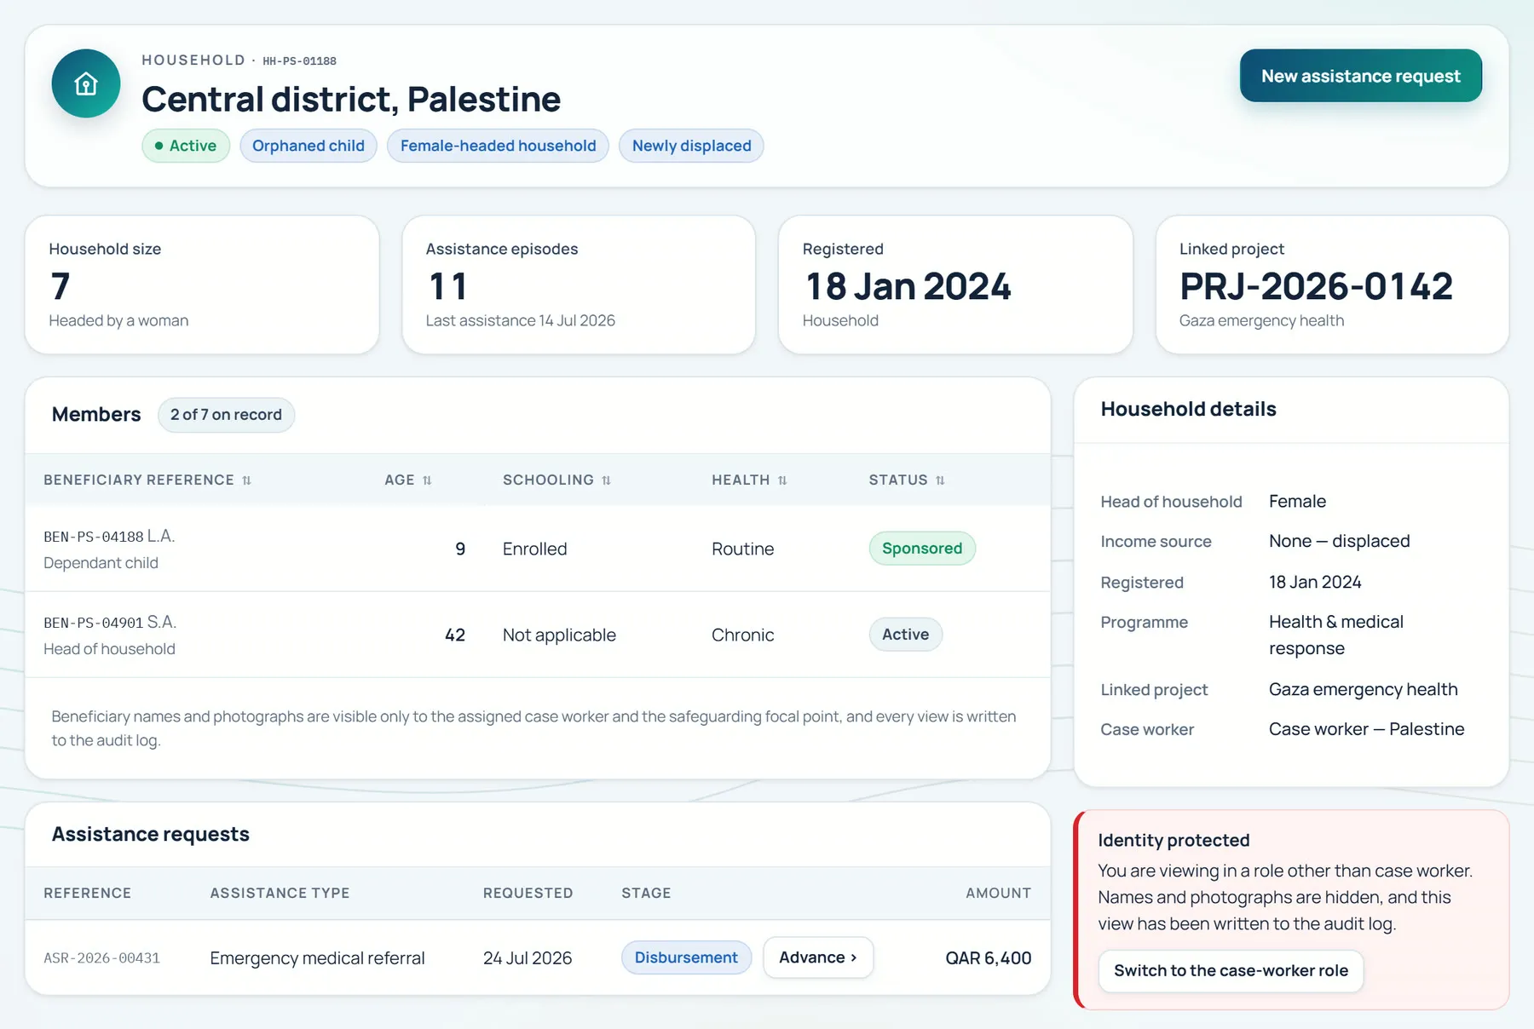
Task: Click the Assistance requests heading
Action: click(x=151, y=834)
